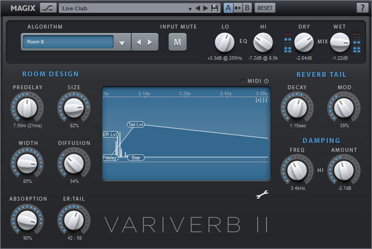372x249 pixels.
Task: Click the WET mix knob
Action: click(340, 42)
